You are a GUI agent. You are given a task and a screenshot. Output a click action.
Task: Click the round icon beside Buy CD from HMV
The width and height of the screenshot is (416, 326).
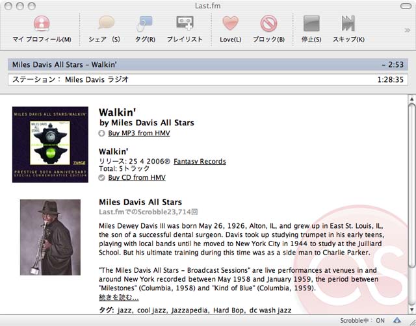(101, 178)
